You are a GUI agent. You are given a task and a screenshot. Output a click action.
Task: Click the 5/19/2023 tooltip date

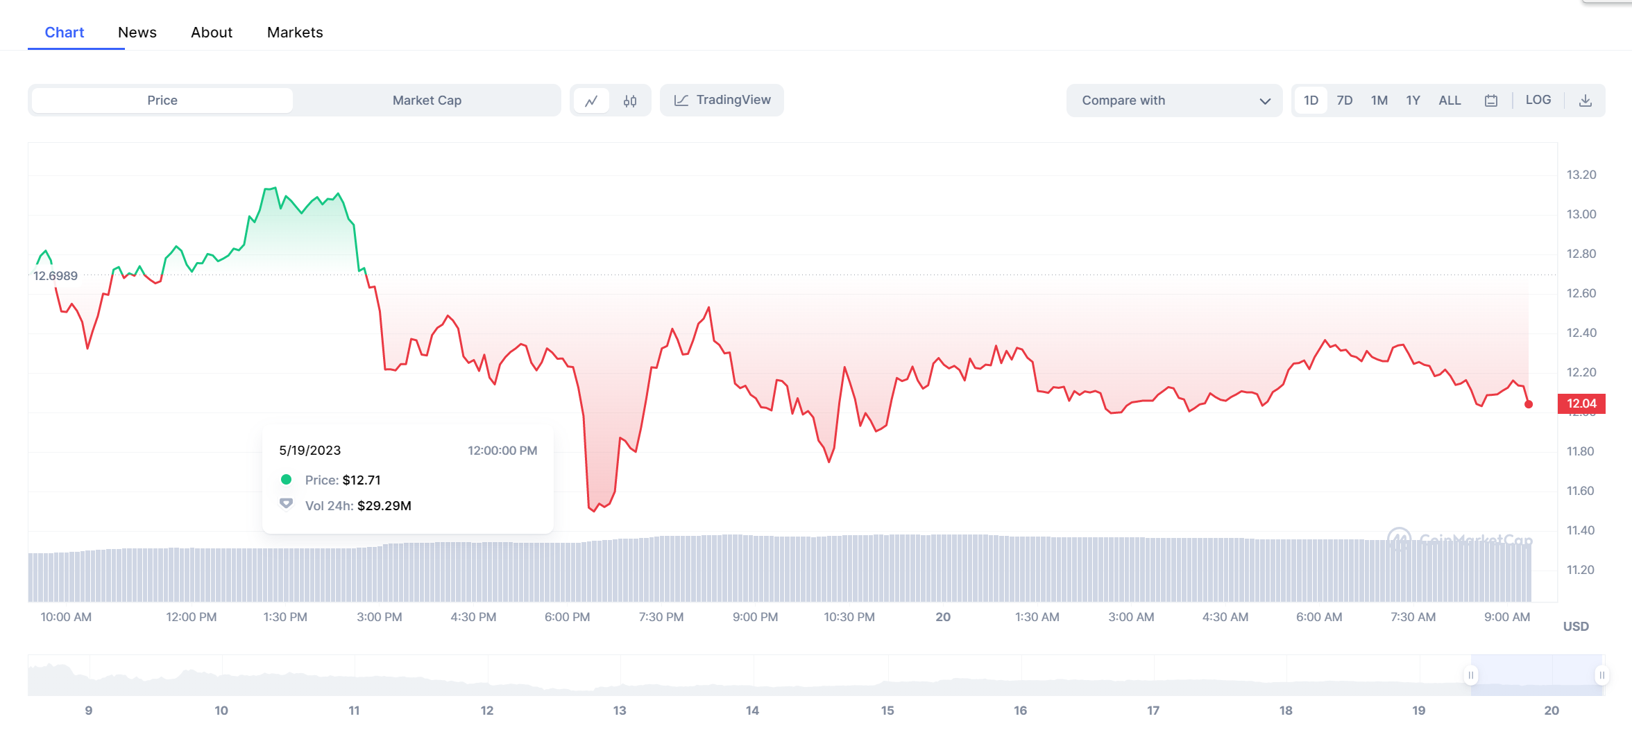[x=310, y=451]
